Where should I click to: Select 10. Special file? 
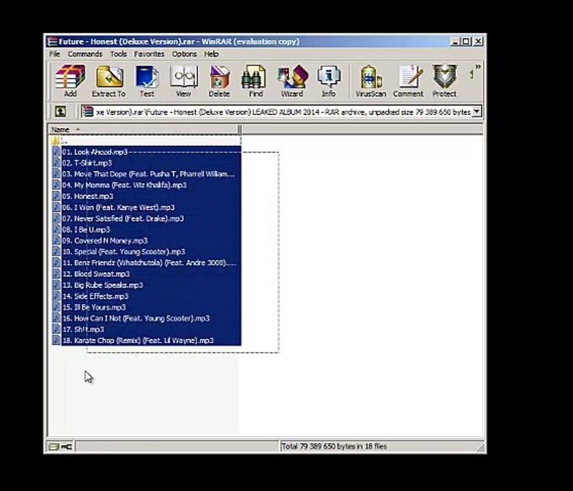click(146, 252)
